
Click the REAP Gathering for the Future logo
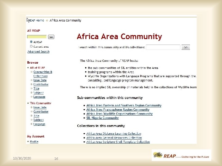tap(181, 155)
